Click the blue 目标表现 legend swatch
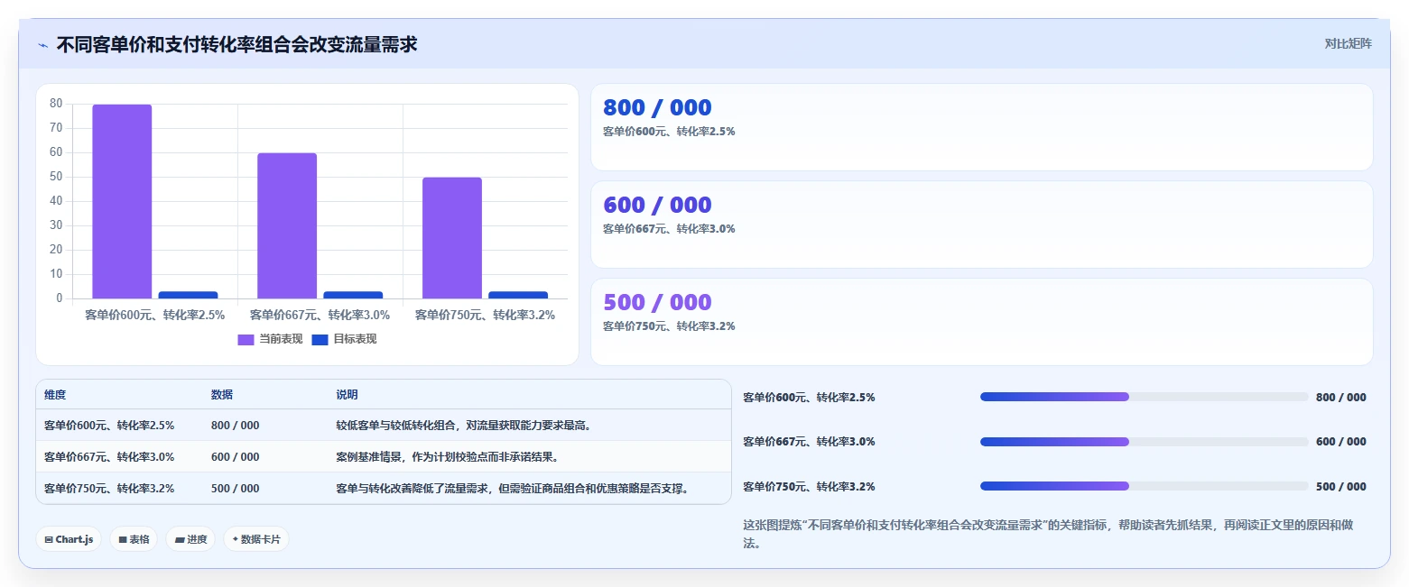This screenshot has width=1409, height=587. (x=320, y=340)
